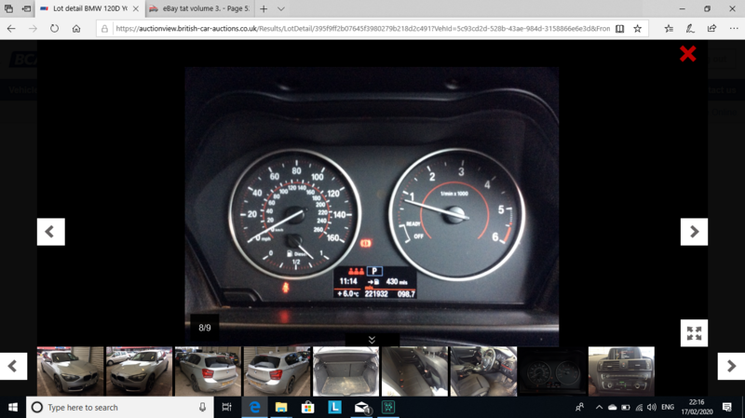This screenshot has height=418, width=745.
Task: Open second thumbnail of BMW front angle
Action: tap(139, 371)
